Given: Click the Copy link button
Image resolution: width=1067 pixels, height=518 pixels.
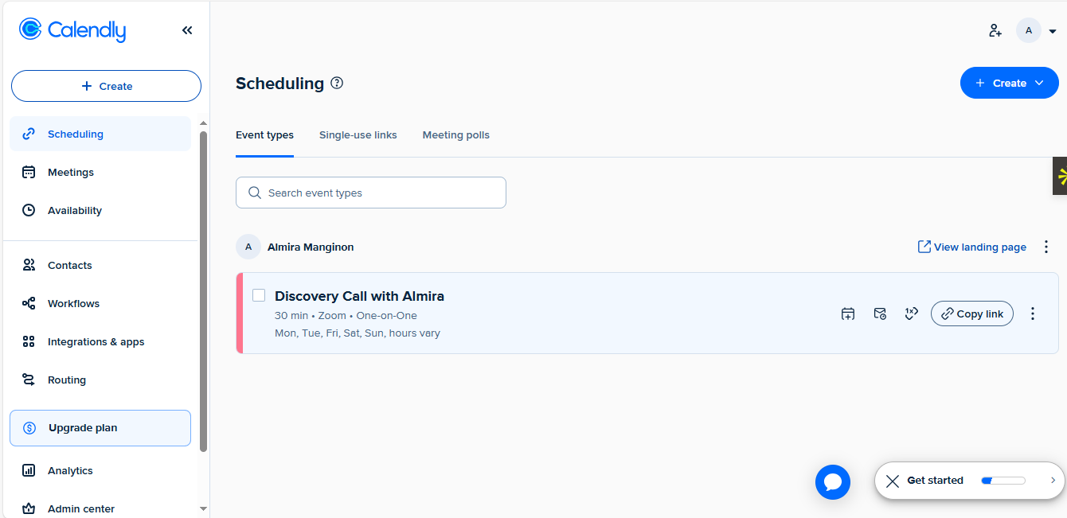Looking at the screenshot, I should tap(971, 314).
